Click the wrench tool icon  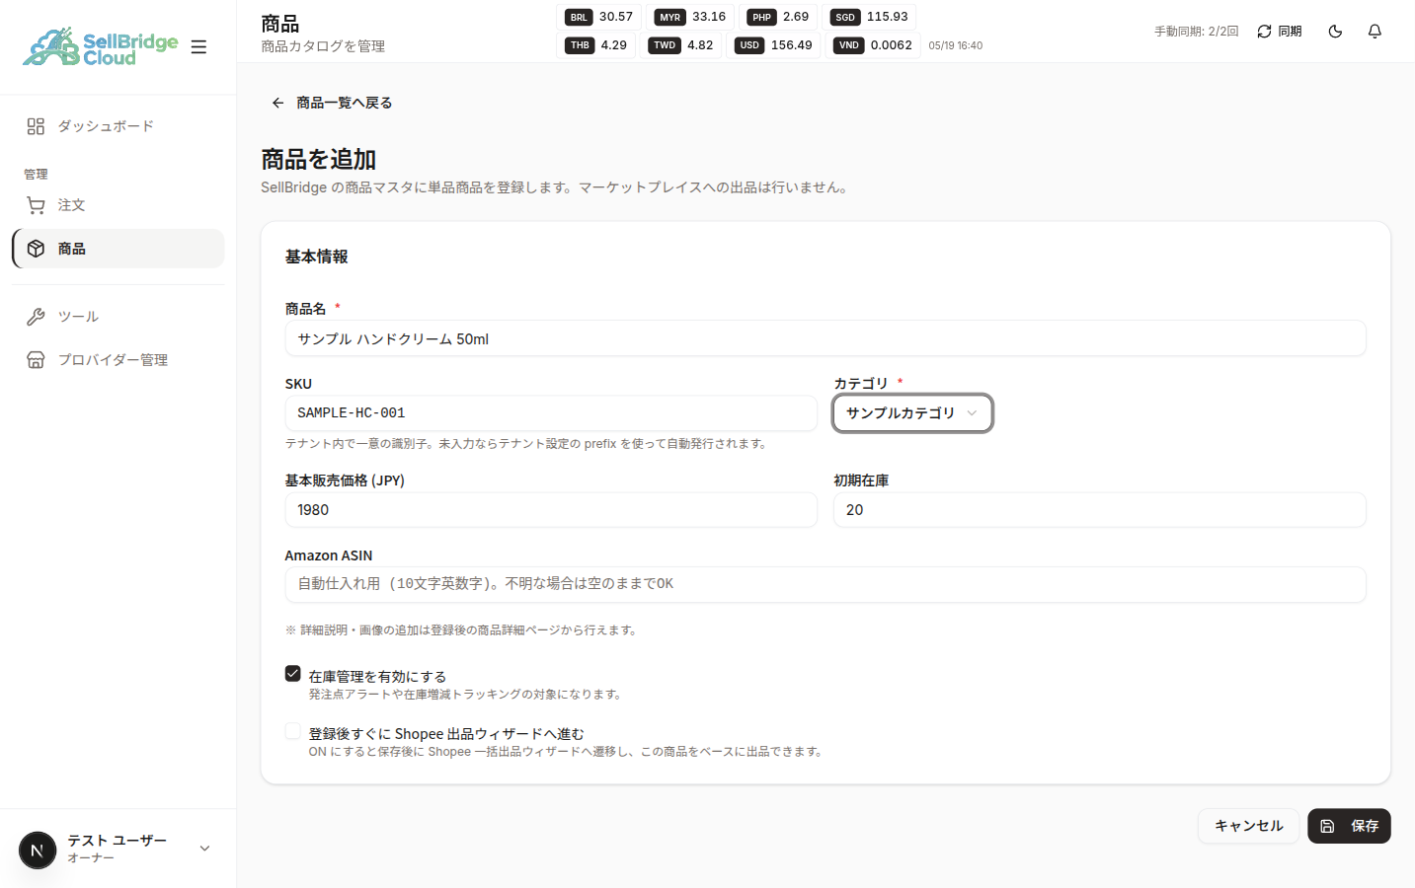(36, 317)
